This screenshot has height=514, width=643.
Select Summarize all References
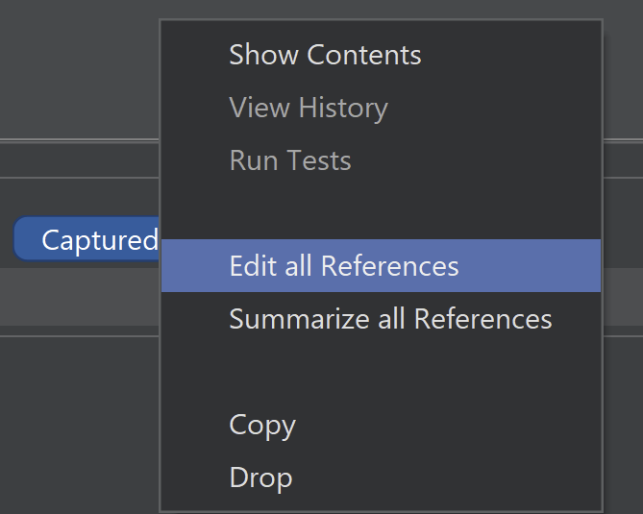[x=389, y=318]
